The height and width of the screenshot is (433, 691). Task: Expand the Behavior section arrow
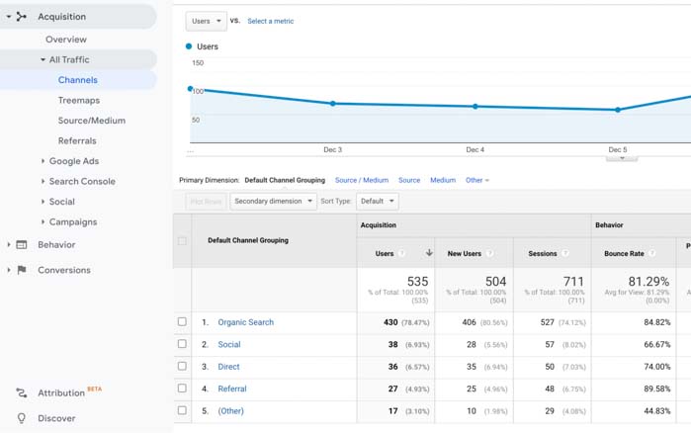[x=8, y=245]
